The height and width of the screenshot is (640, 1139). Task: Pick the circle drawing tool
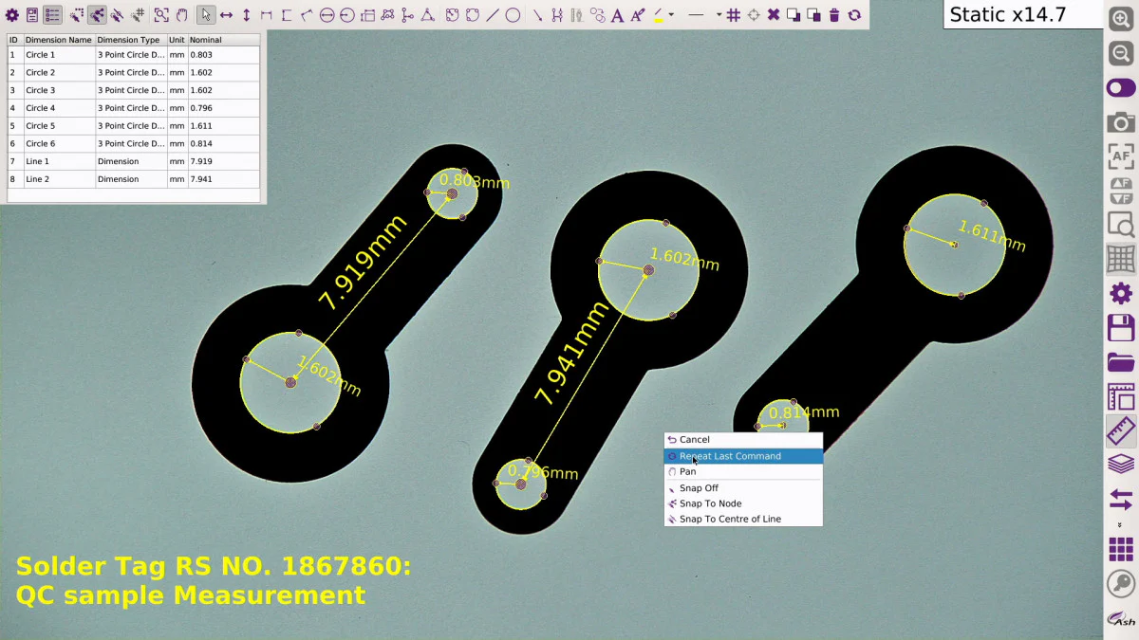tap(513, 15)
